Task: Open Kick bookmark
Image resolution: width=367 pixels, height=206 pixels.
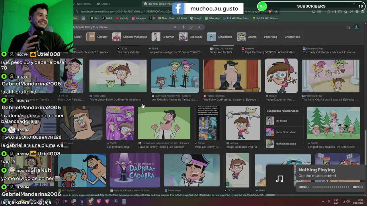Action: click(x=94, y=18)
